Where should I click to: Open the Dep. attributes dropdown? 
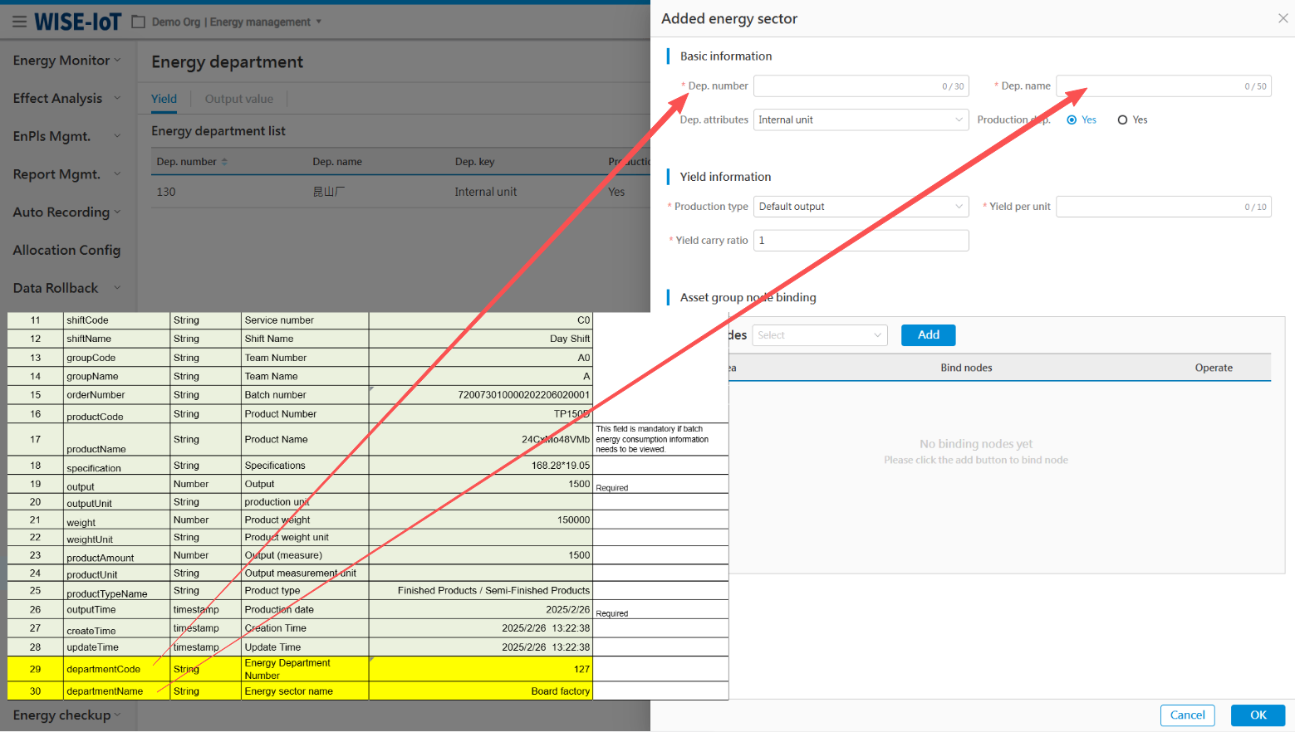pyautogui.click(x=861, y=120)
